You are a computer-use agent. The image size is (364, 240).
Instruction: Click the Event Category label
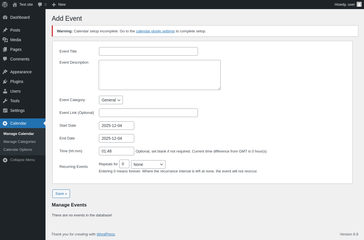(72, 100)
